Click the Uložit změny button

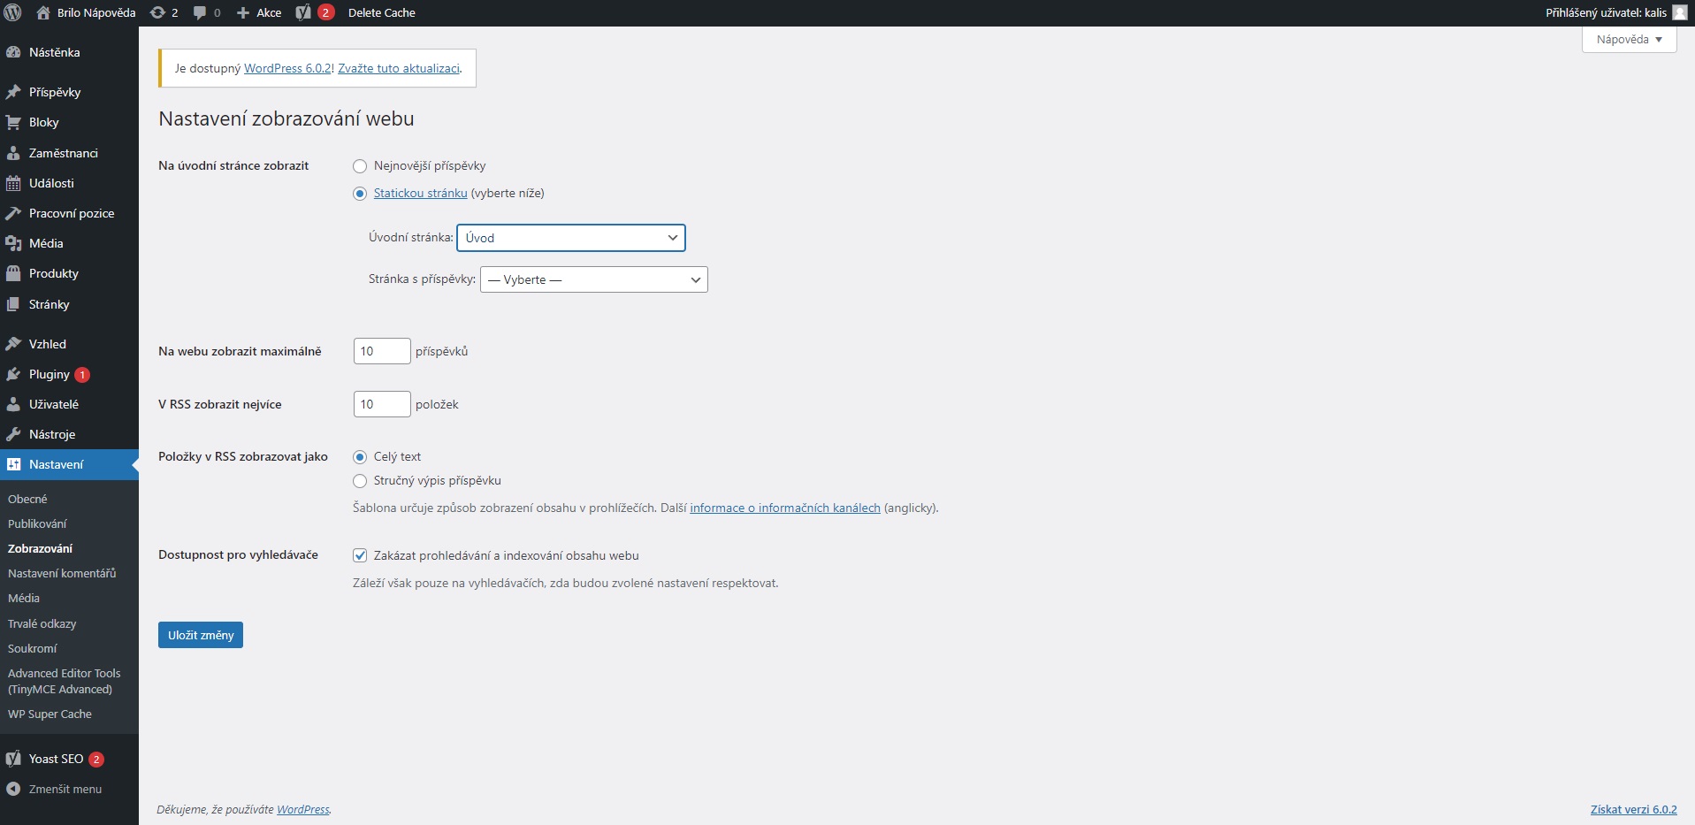point(201,635)
